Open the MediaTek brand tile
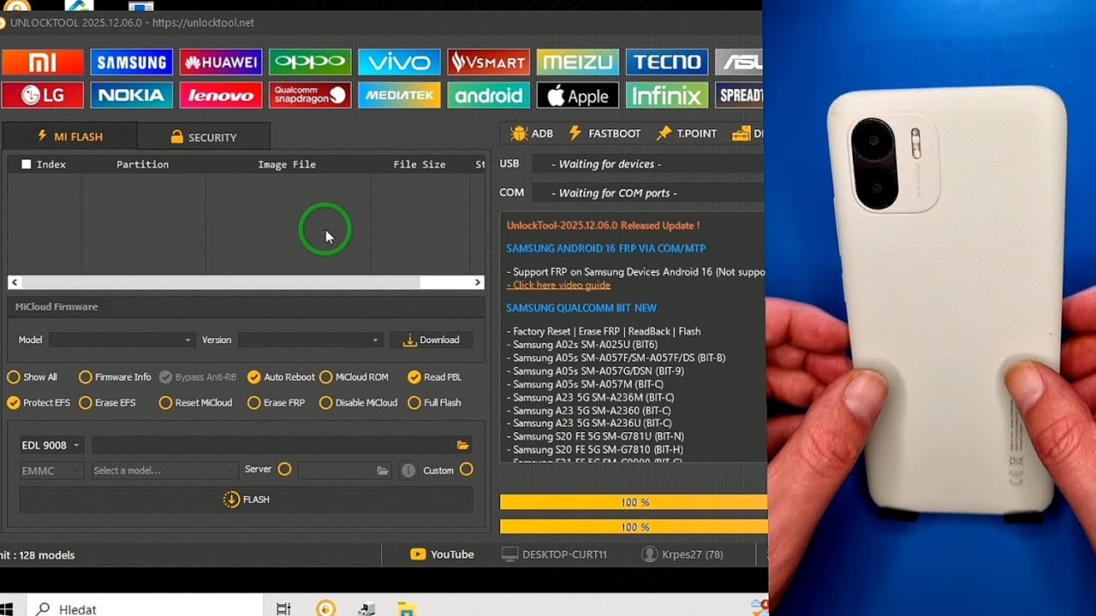This screenshot has width=1096, height=616. 399,95
